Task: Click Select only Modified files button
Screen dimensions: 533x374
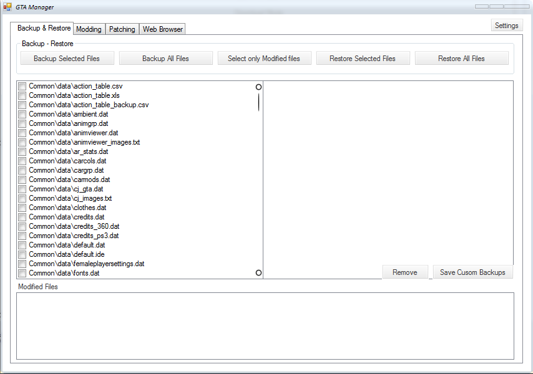Action: (264, 59)
